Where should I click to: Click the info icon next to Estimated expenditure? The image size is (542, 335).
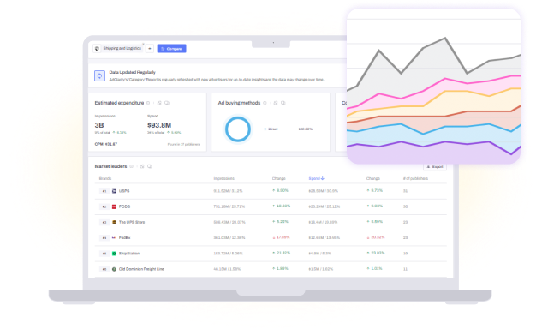pos(148,103)
